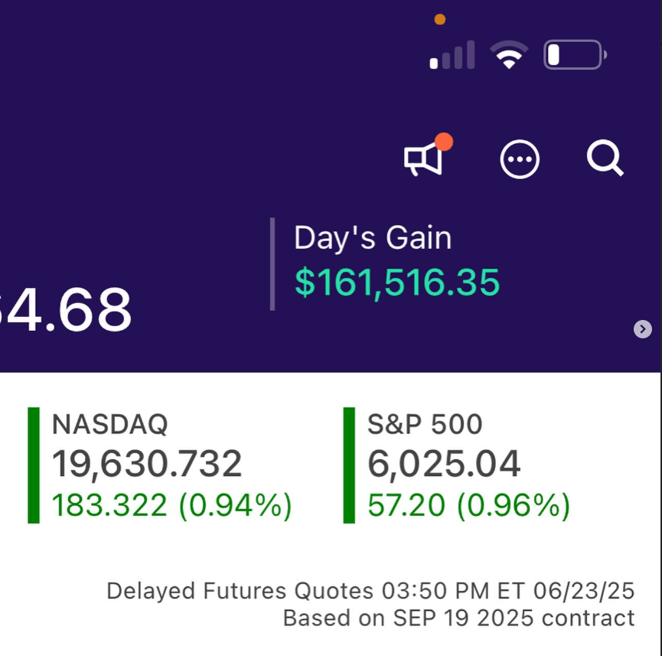Screen dimensions: 662x656
Task: Select the $161,516.35 gain amount
Action: [397, 282]
